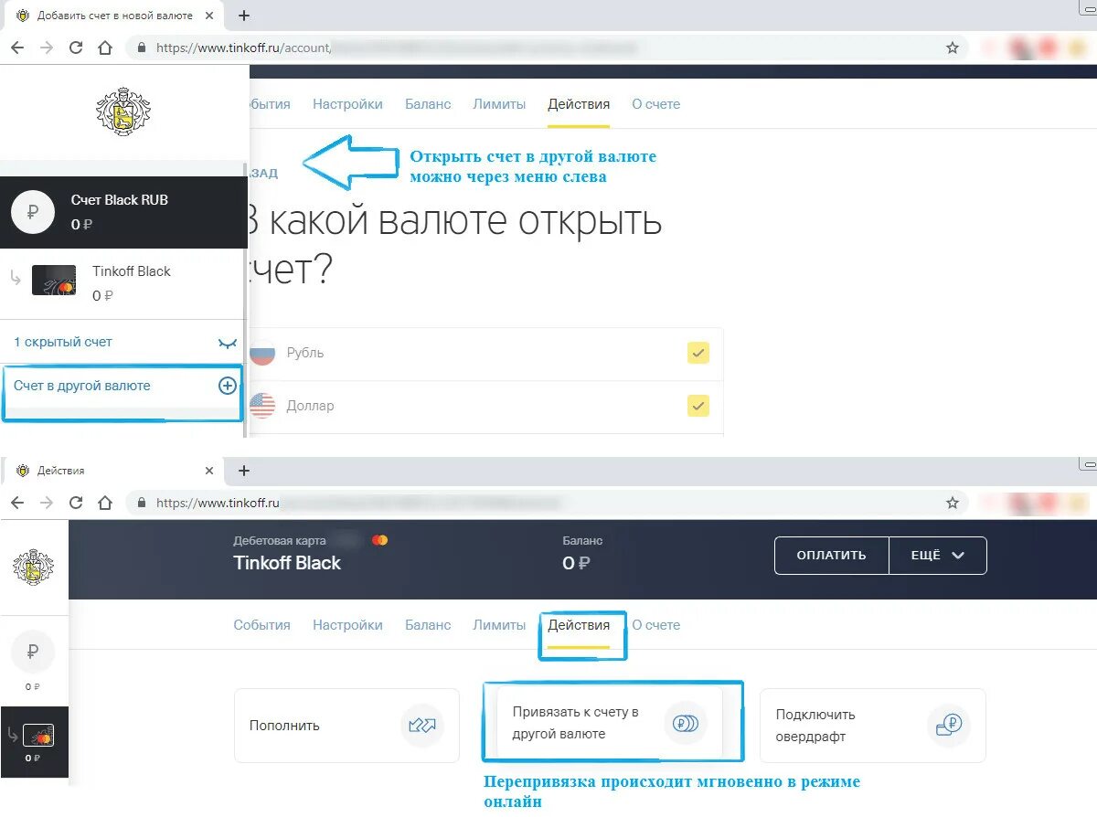Image resolution: width=1097 pixels, height=817 pixels.
Task: Click the Пополнить action card
Action: (346, 726)
